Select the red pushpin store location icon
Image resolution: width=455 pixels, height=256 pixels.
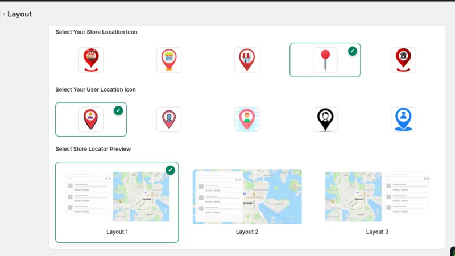coord(325,60)
